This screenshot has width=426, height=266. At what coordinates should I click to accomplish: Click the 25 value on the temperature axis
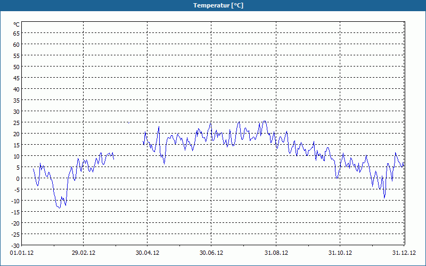tap(17, 123)
